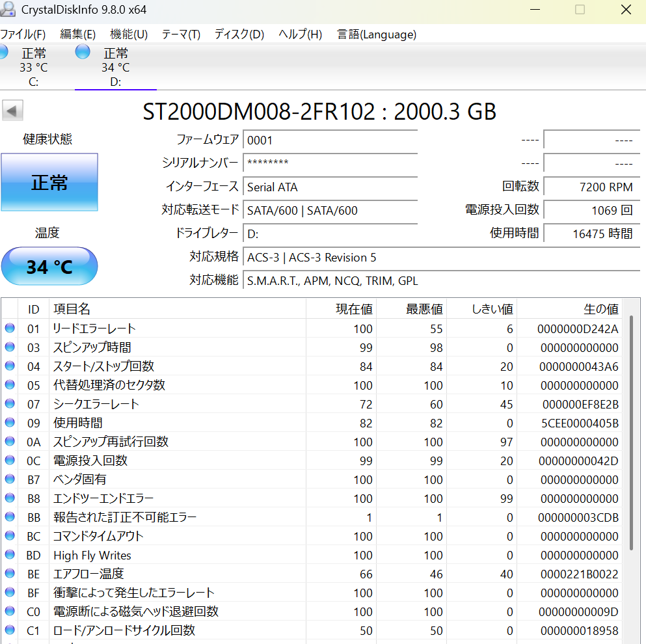The image size is (646, 644).
Task: Click the SMART table vertical scrollbar
Action: 631,433
